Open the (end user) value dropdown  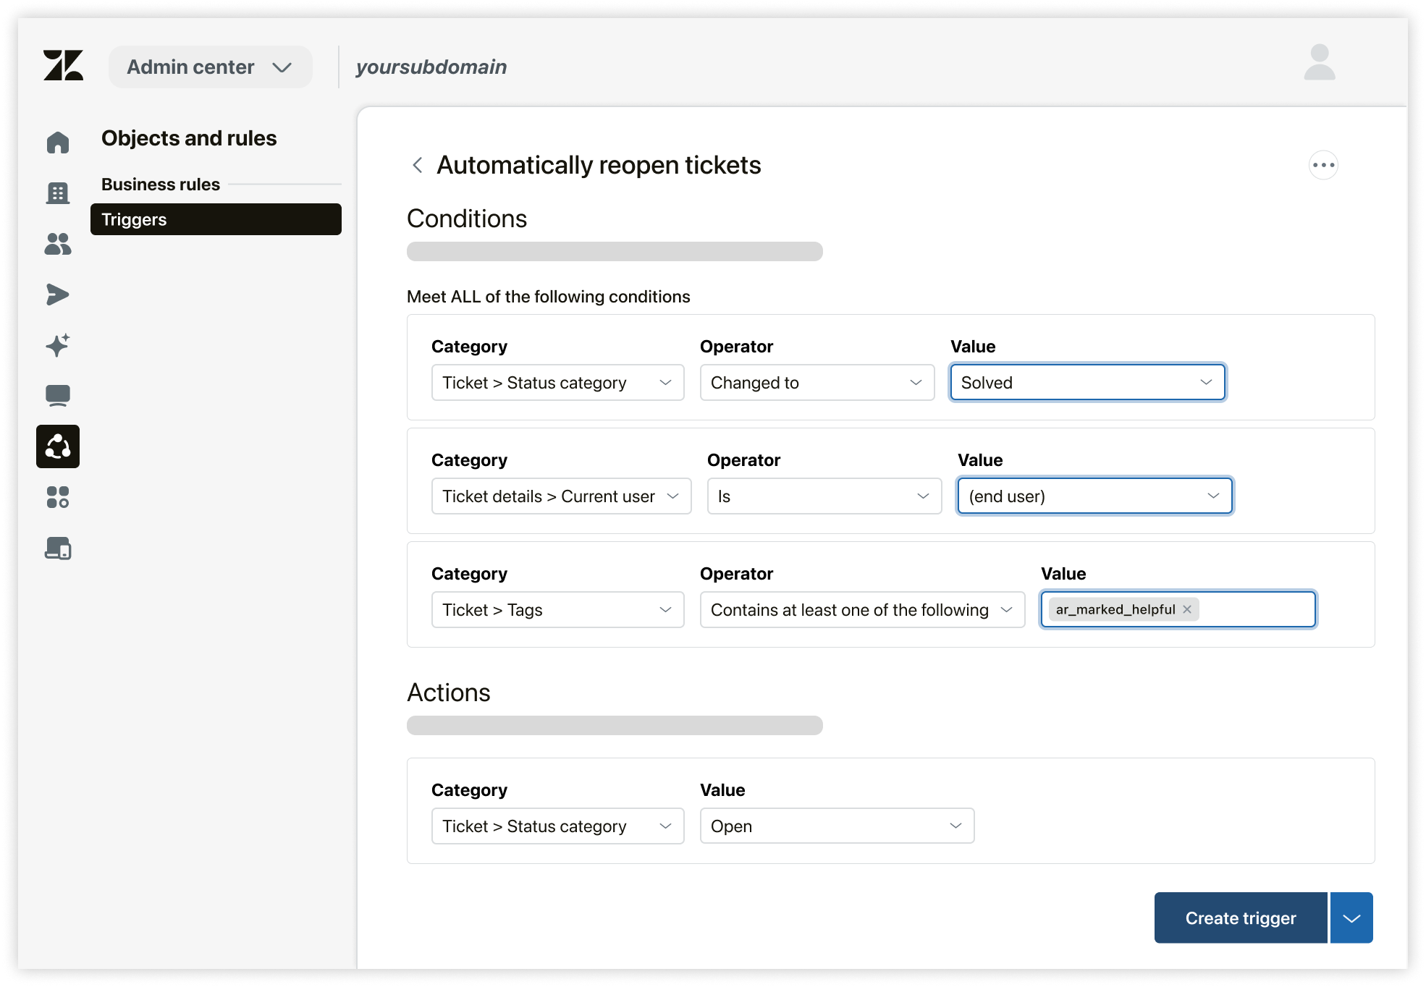(1094, 496)
